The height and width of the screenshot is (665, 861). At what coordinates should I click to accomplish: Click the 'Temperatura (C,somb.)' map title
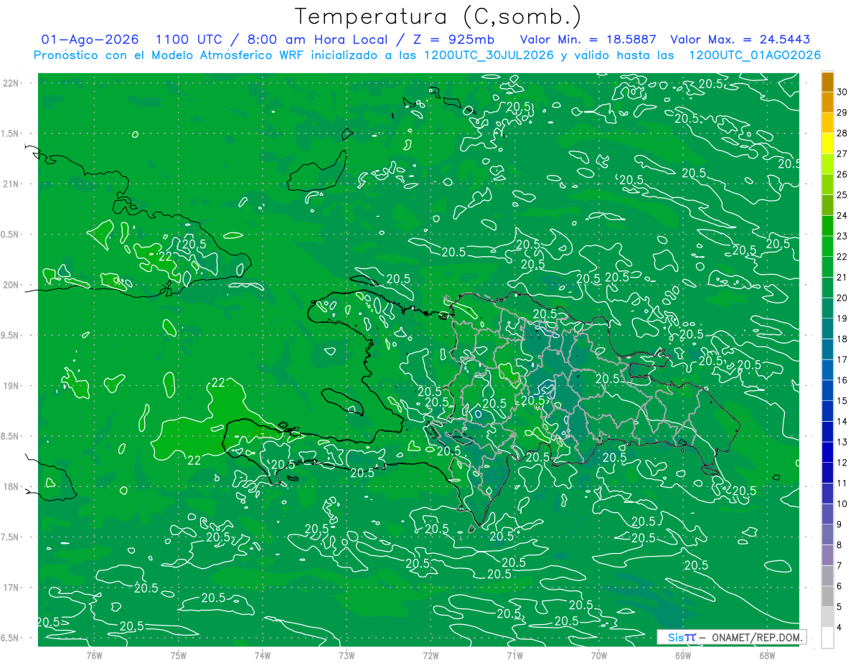tap(438, 16)
